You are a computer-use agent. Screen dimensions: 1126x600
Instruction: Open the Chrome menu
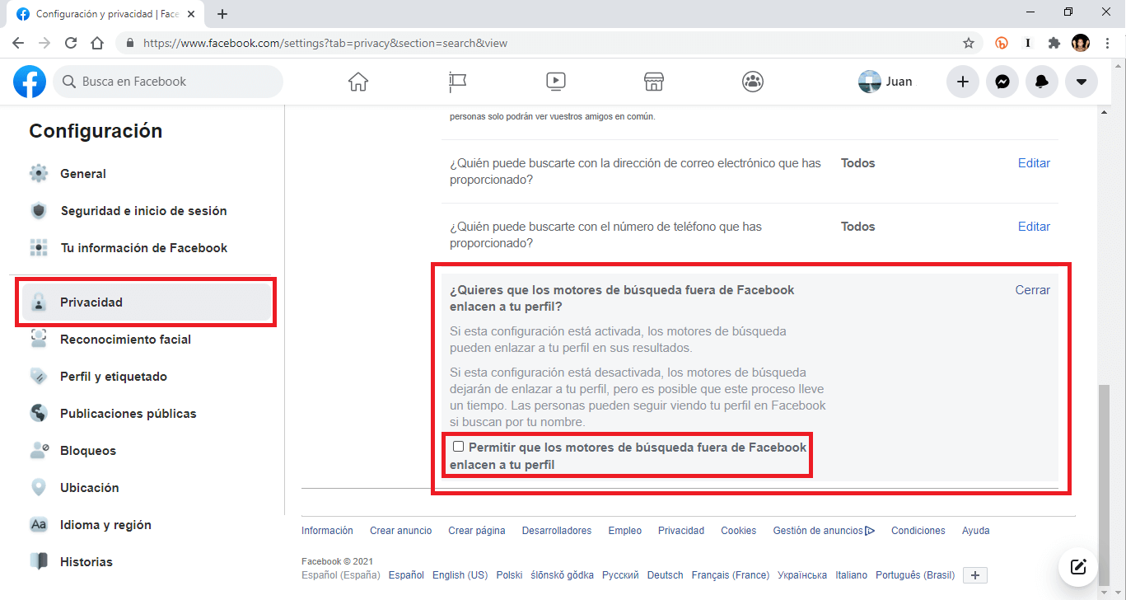coord(1107,43)
